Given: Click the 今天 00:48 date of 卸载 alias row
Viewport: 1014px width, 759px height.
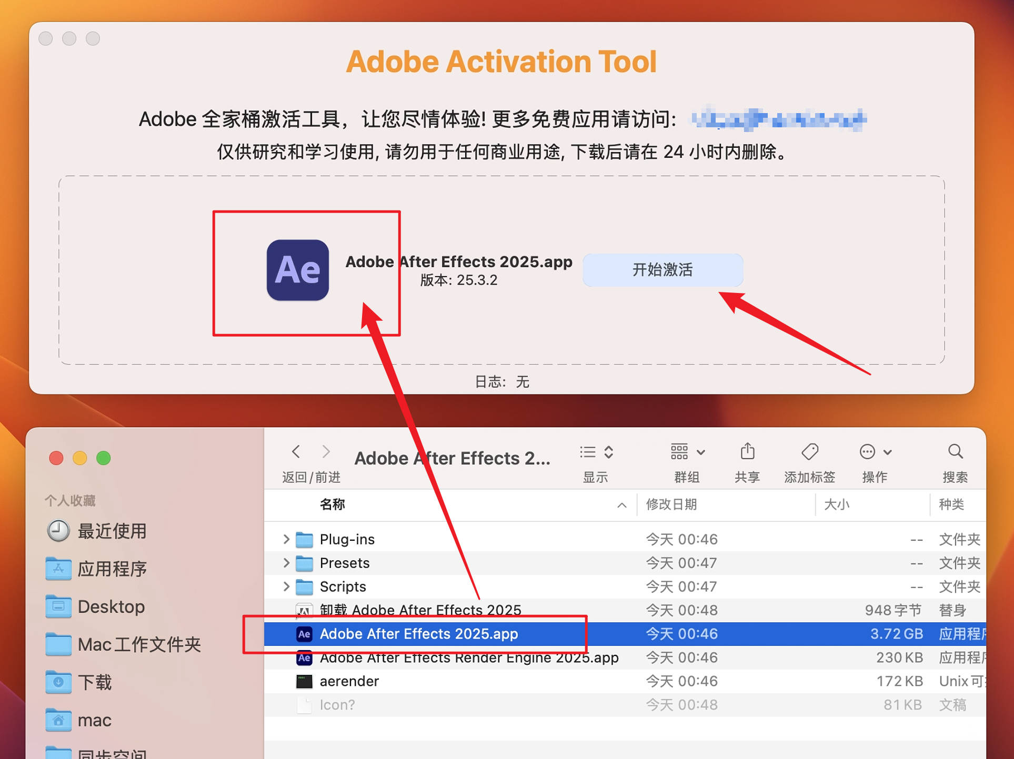Looking at the screenshot, I should point(681,610).
